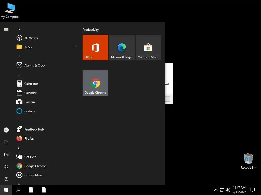The image size is (261, 195).
Task: Click the taskbar clock and date
Action: click(239, 190)
